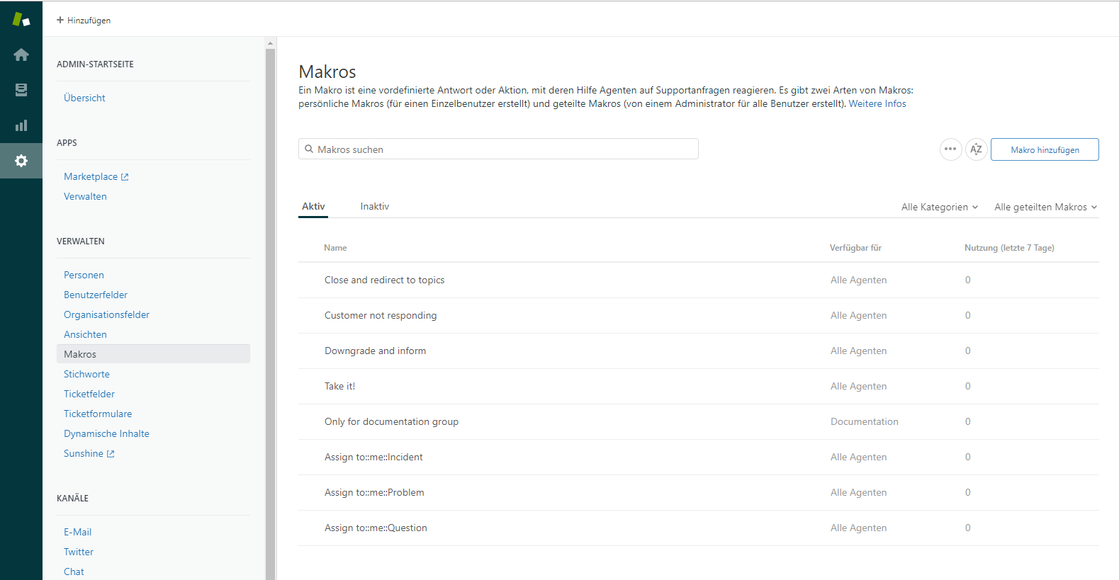Open Sunshine external link
Viewport: 1119px width, 580px height.
tap(89, 453)
